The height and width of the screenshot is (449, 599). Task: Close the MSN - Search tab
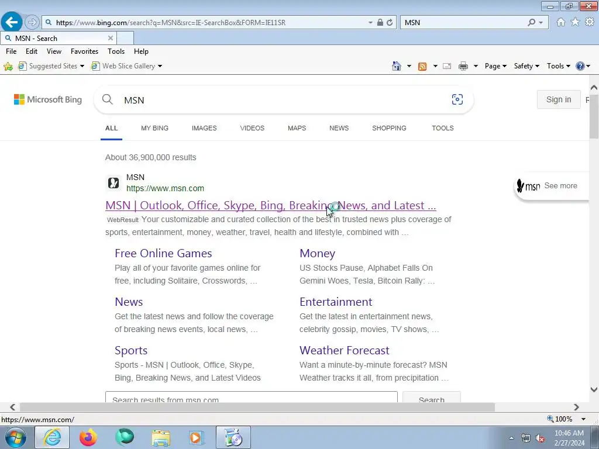click(111, 38)
